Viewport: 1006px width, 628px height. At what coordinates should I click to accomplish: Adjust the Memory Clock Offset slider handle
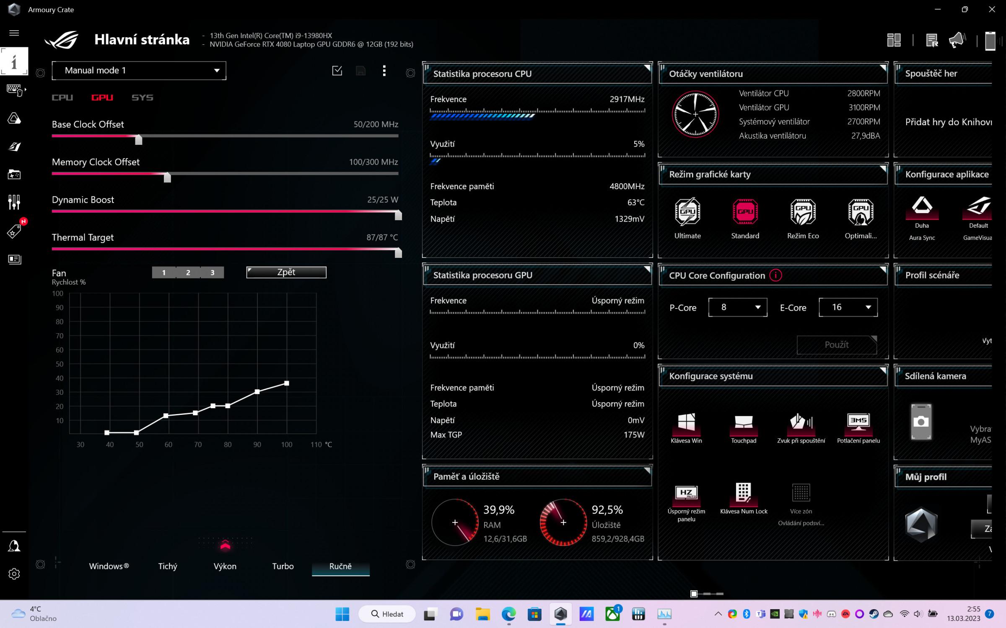[167, 177]
